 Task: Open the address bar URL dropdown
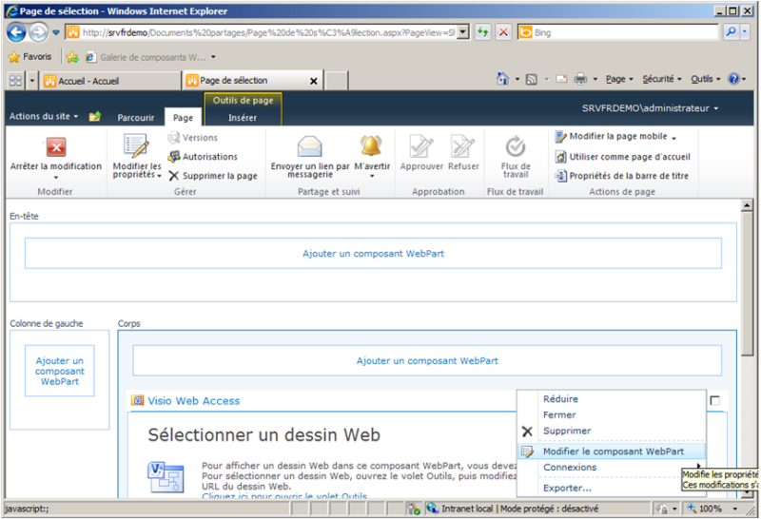coord(463,32)
